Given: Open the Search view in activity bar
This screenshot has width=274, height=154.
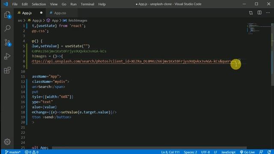Looking at the screenshot, I should coord(7,28).
